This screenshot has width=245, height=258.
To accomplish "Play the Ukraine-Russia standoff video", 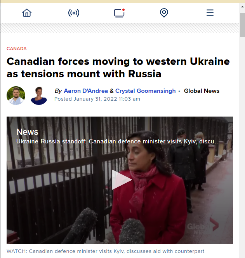I will point(122,180).
